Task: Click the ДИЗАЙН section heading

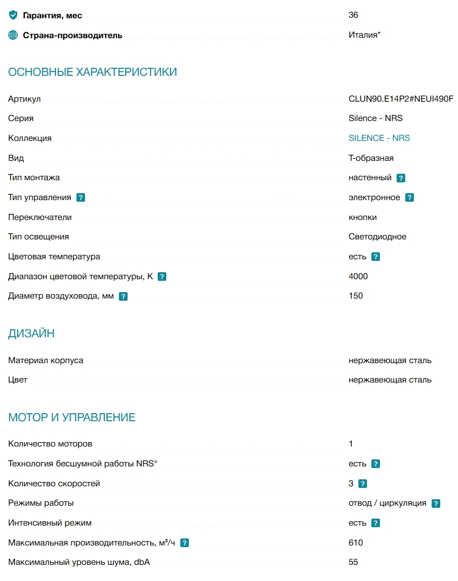Action: (x=32, y=334)
